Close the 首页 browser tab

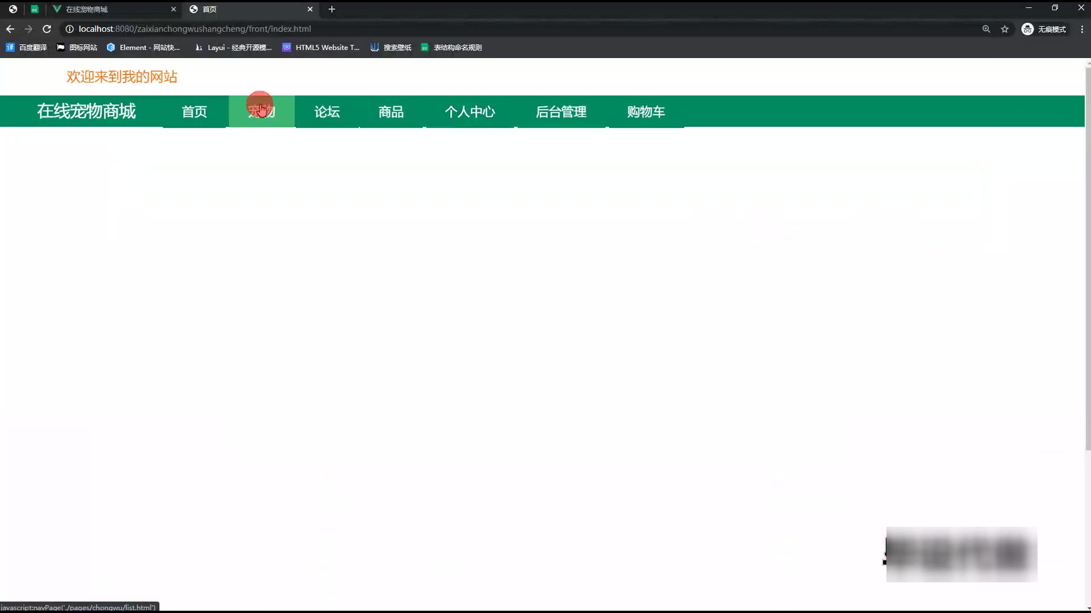click(310, 9)
